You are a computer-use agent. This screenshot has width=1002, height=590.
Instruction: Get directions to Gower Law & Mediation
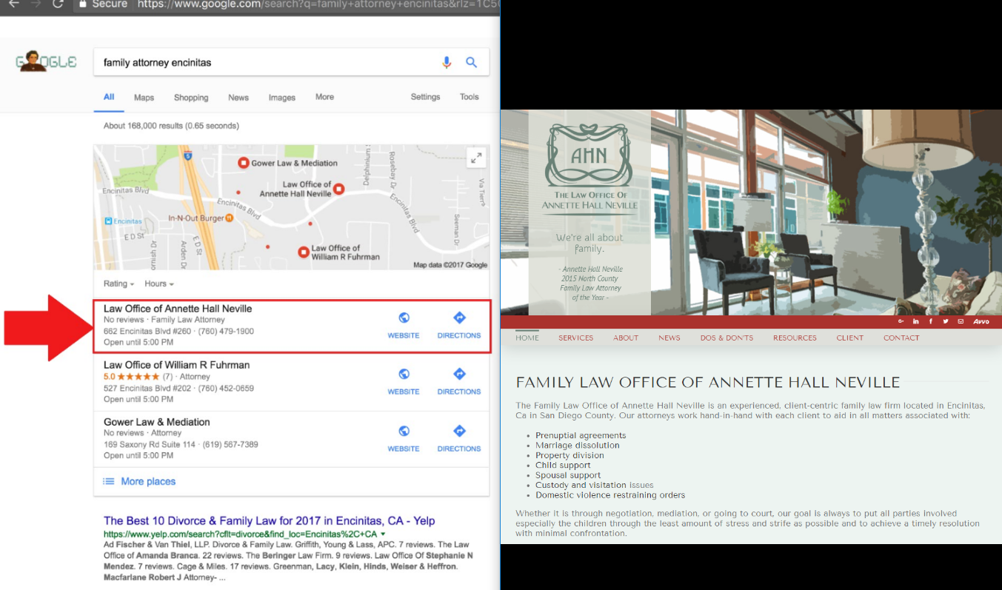tap(459, 439)
